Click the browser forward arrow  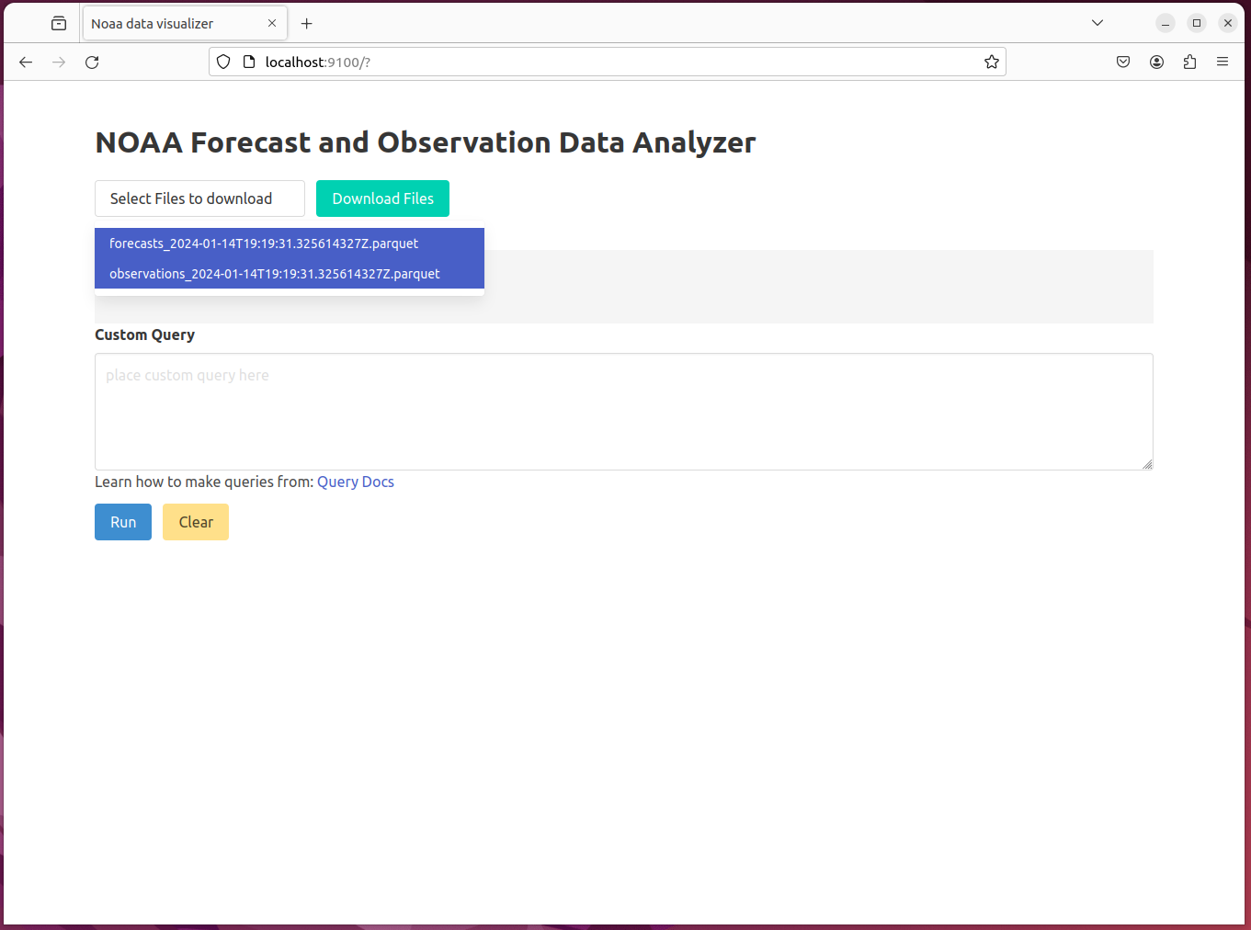coord(59,62)
